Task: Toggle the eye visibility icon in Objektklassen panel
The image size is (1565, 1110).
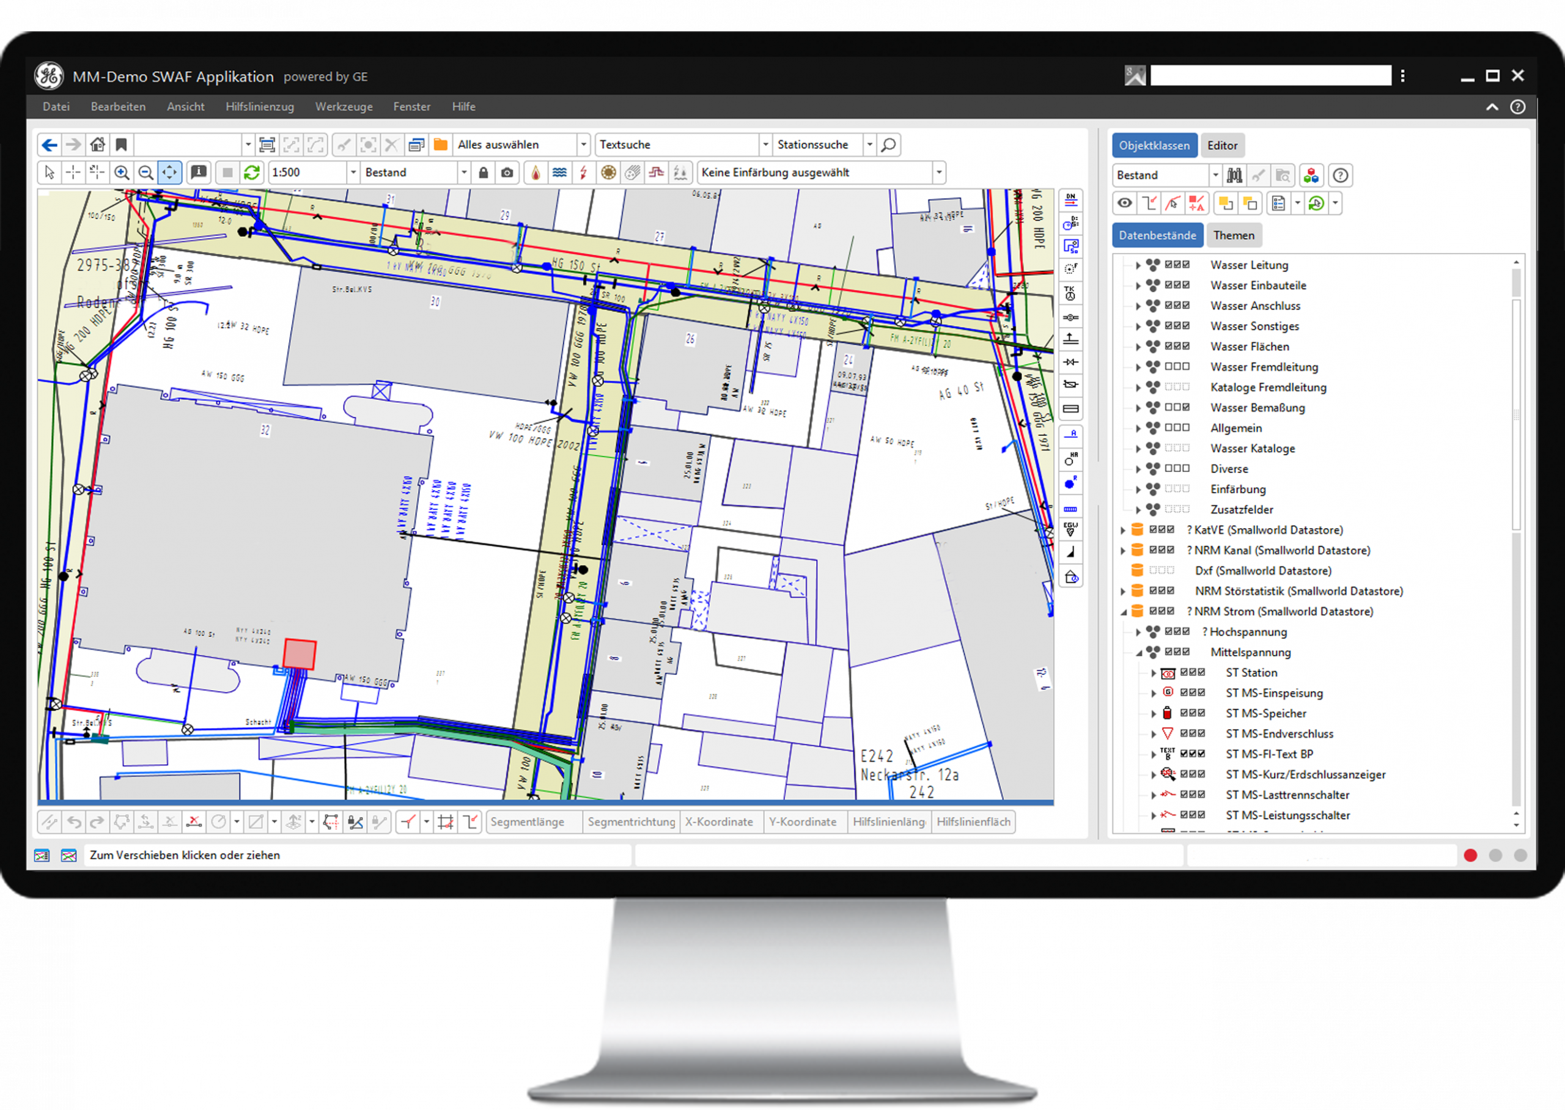Action: click(x=1125, y=203)
